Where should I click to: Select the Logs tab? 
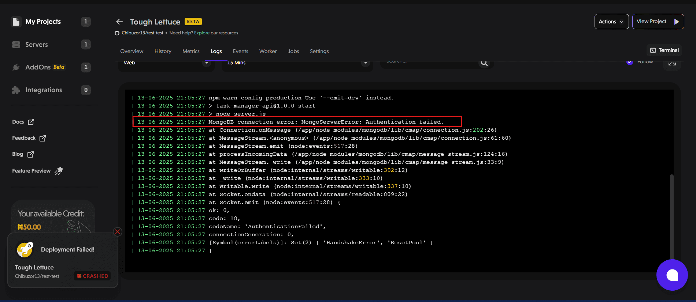216,51
